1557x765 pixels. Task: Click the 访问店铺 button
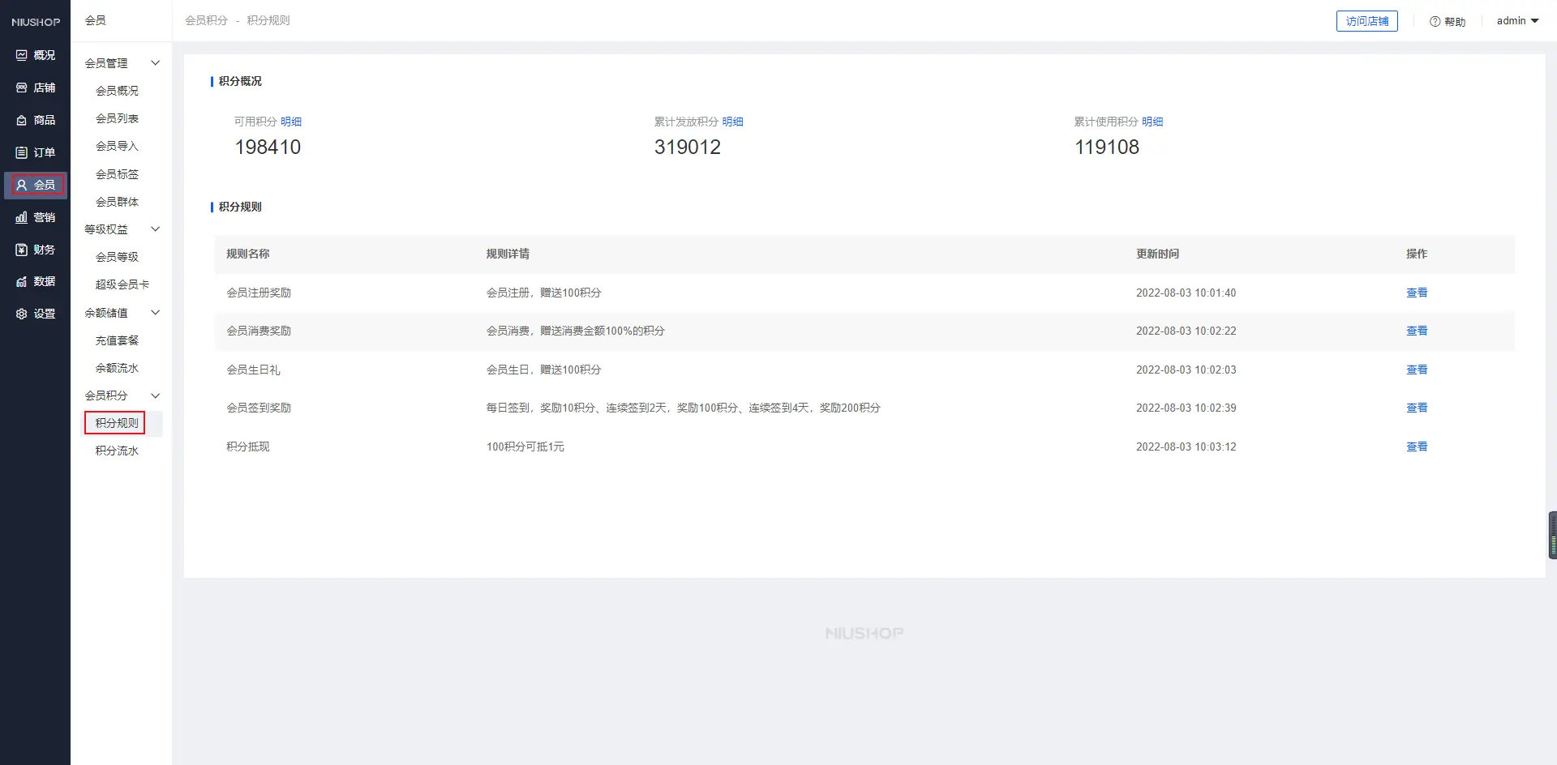point(1366,21)
